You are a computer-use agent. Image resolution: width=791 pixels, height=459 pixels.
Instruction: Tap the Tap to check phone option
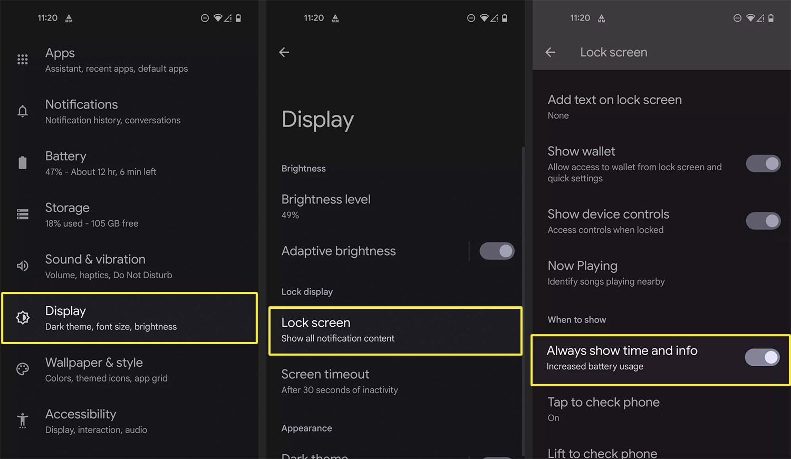pyautogui.click(x=603, y=409)
